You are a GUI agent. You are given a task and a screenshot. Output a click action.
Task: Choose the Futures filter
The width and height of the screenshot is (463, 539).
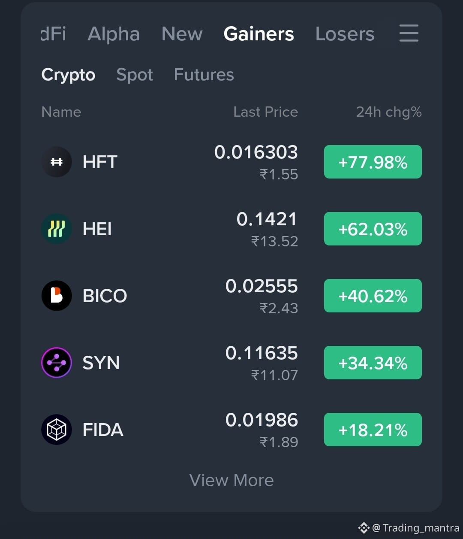coord(204,75)
